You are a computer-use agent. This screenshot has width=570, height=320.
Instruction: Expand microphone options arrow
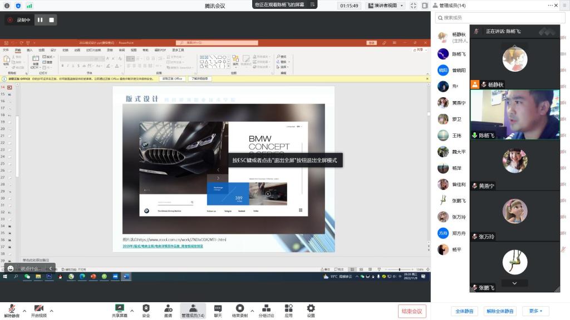point(24,311)
